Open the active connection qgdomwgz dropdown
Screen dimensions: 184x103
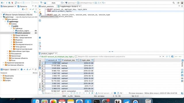(x=71, y=3)
